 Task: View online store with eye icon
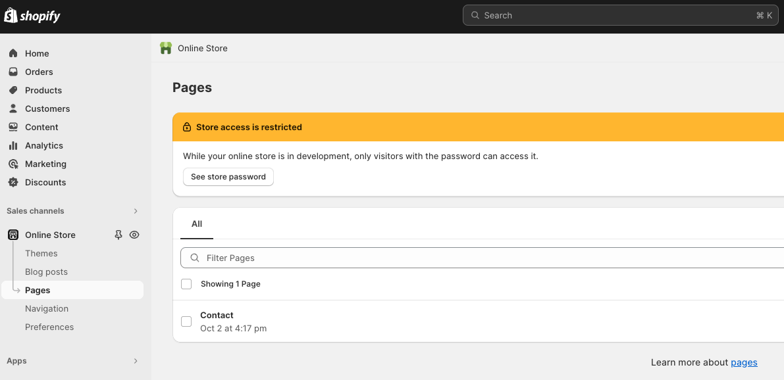point(134,235)
